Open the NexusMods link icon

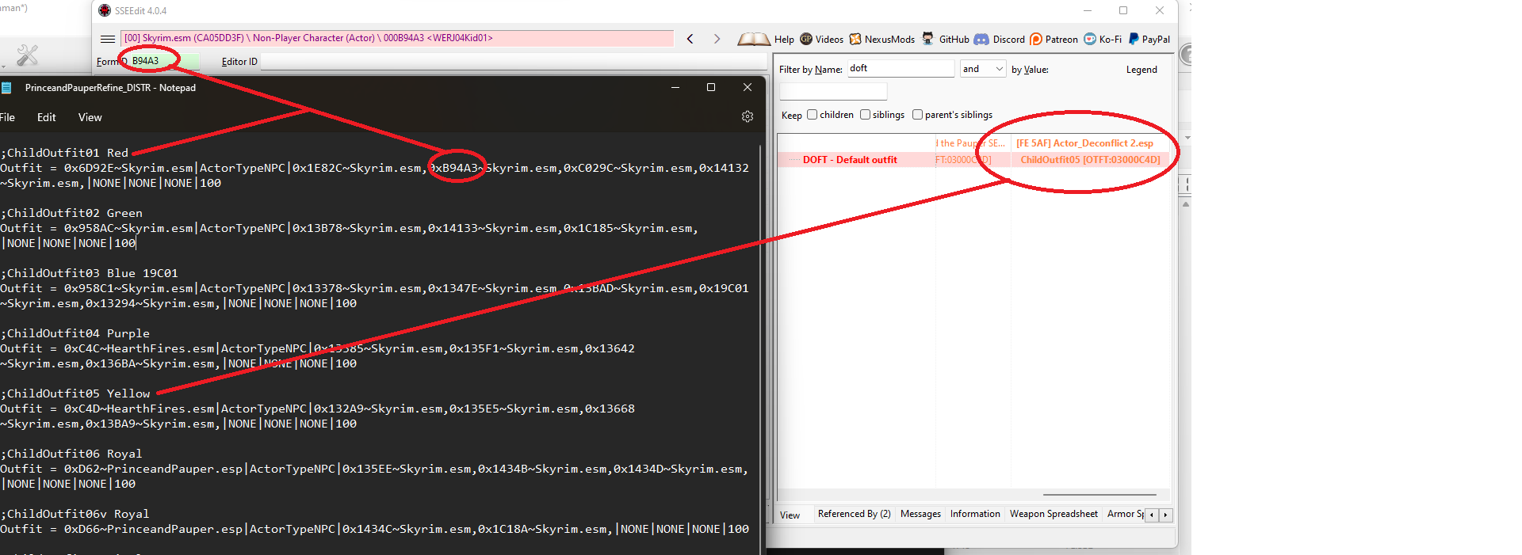click(x=855, y=39)
